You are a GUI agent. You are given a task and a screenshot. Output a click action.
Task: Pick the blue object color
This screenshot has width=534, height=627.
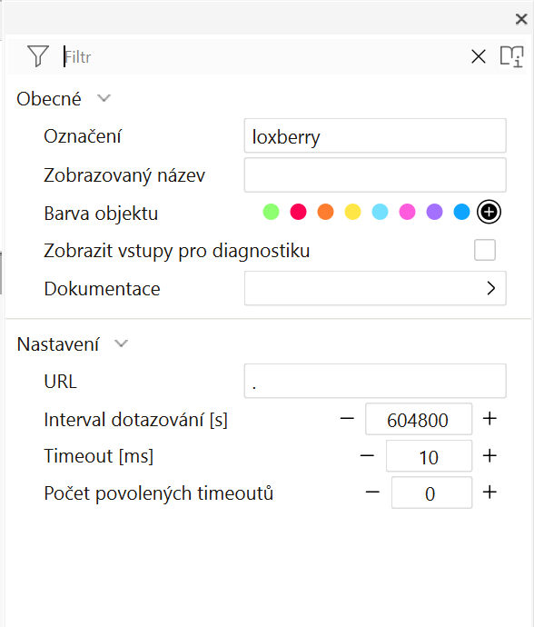tap(461, 212)
